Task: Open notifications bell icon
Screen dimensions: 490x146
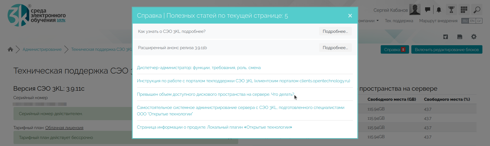Action: point(439,10)
